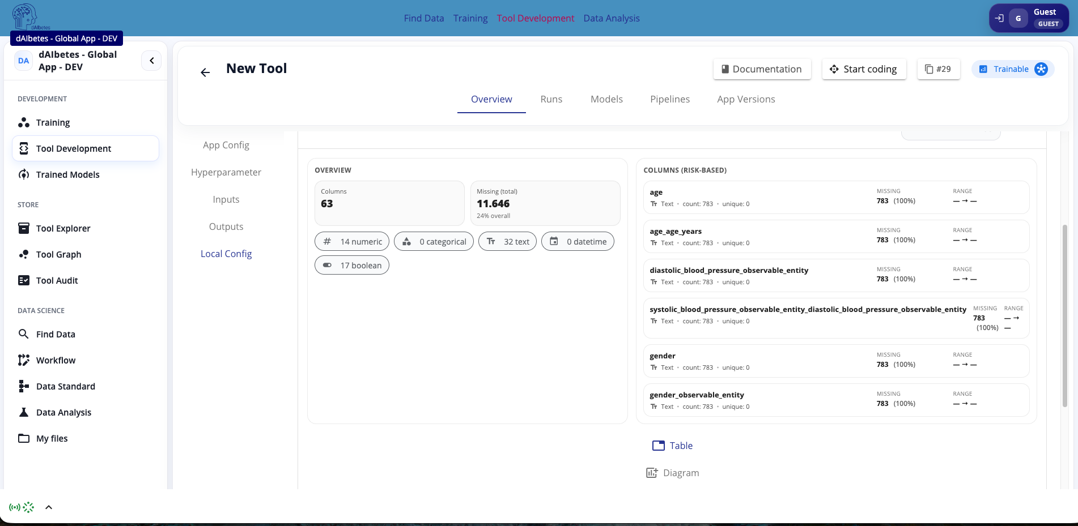Open the Guest user avatar
The image size is (1078, 526).
(1018, 18)
